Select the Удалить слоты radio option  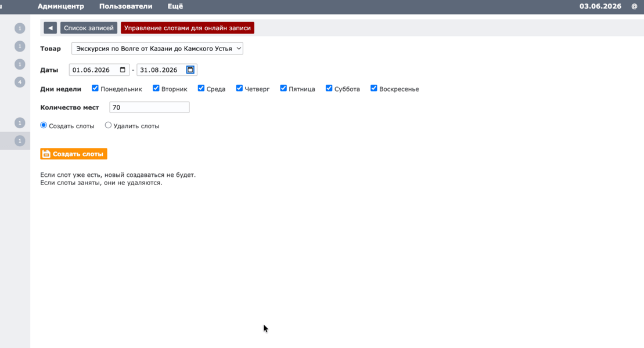(108, 125)
